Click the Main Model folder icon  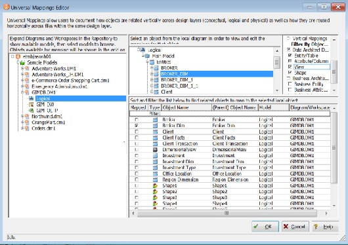(x=147, y=56)
